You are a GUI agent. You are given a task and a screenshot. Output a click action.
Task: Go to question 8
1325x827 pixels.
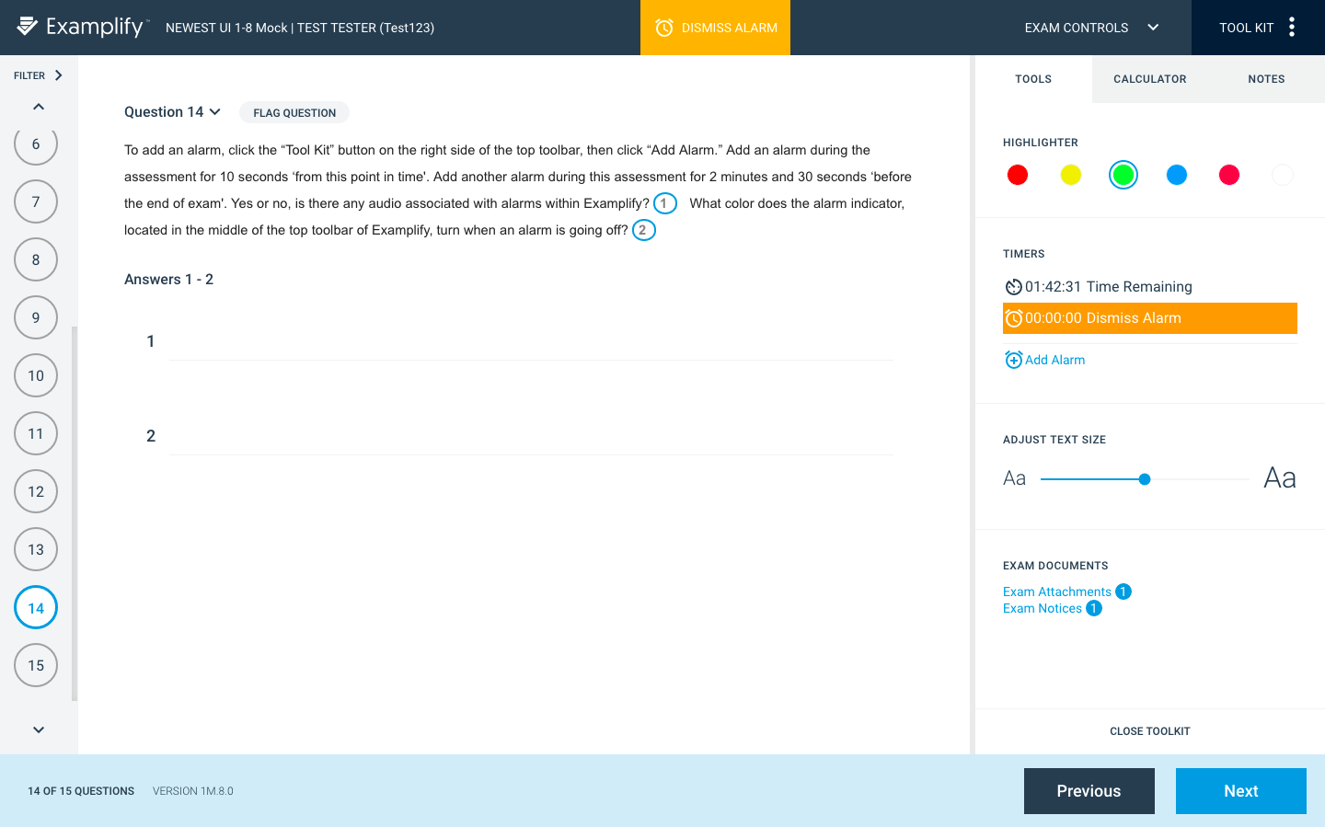pos(36,259)
